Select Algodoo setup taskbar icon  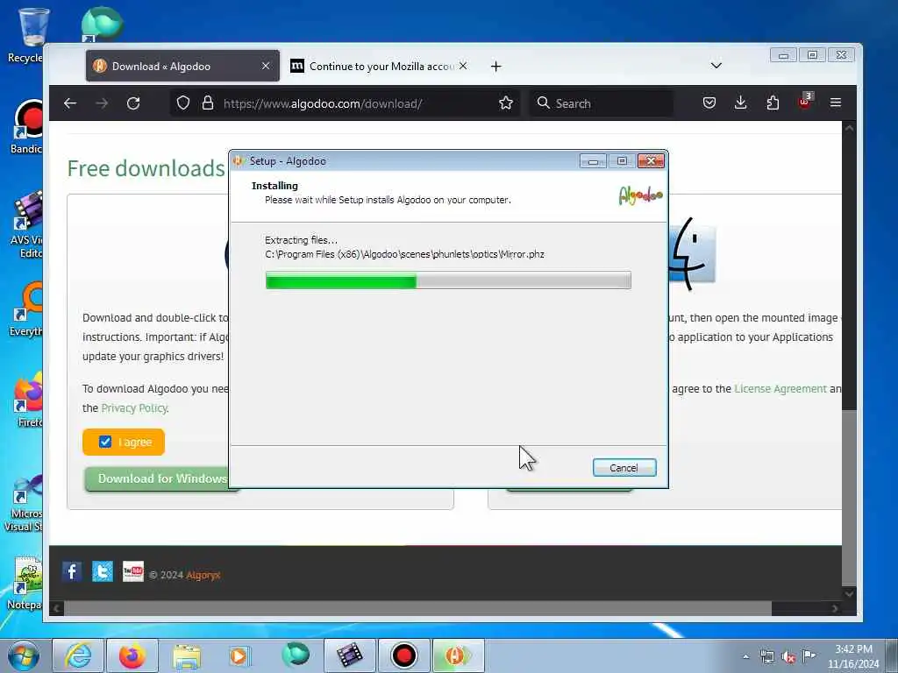(x=458, y=655)
